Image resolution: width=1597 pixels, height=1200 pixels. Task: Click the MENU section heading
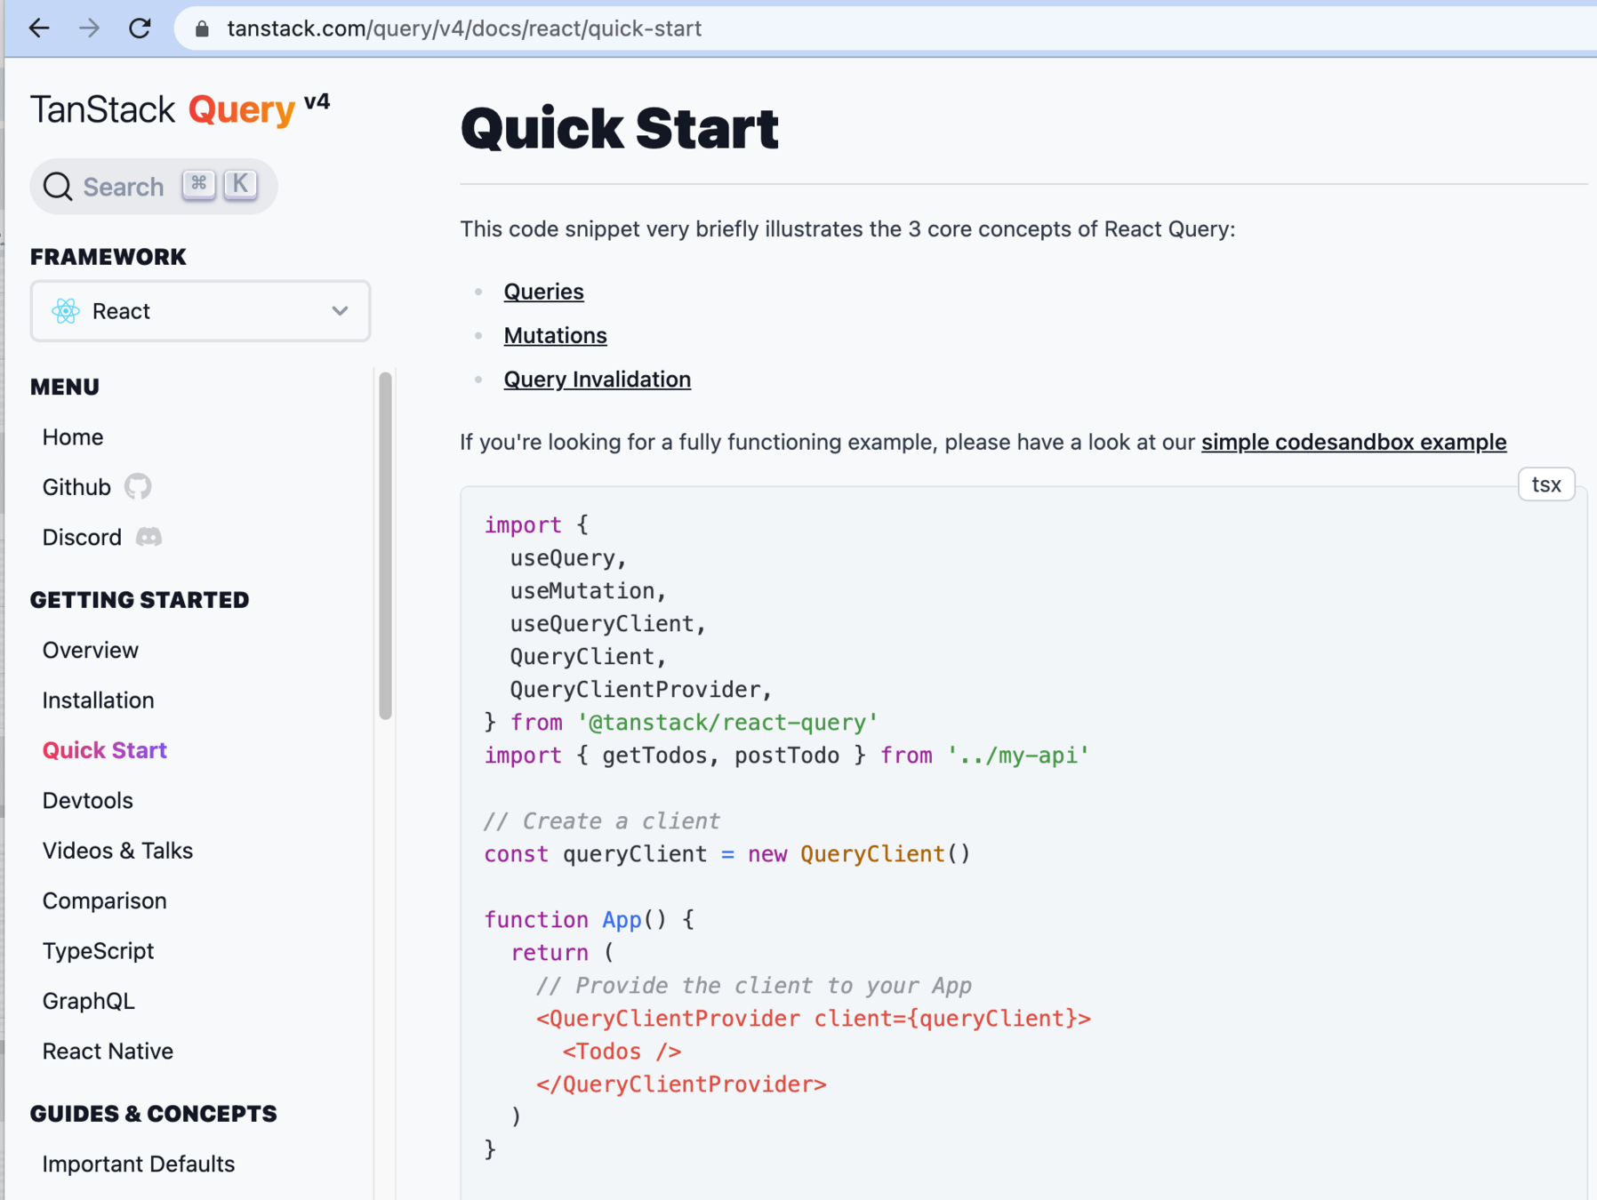[65, 387]
